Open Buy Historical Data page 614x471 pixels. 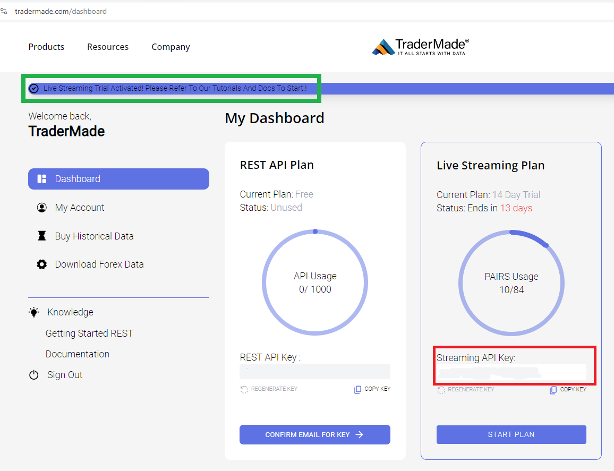[94, 236]
